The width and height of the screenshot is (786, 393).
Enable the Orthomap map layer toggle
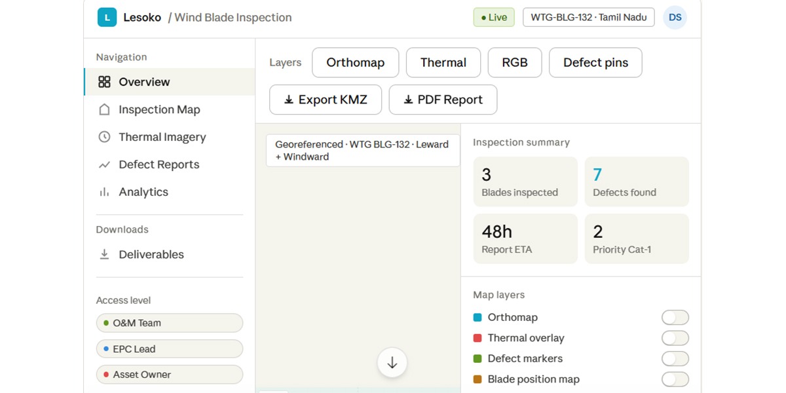(x=675, y=317)
